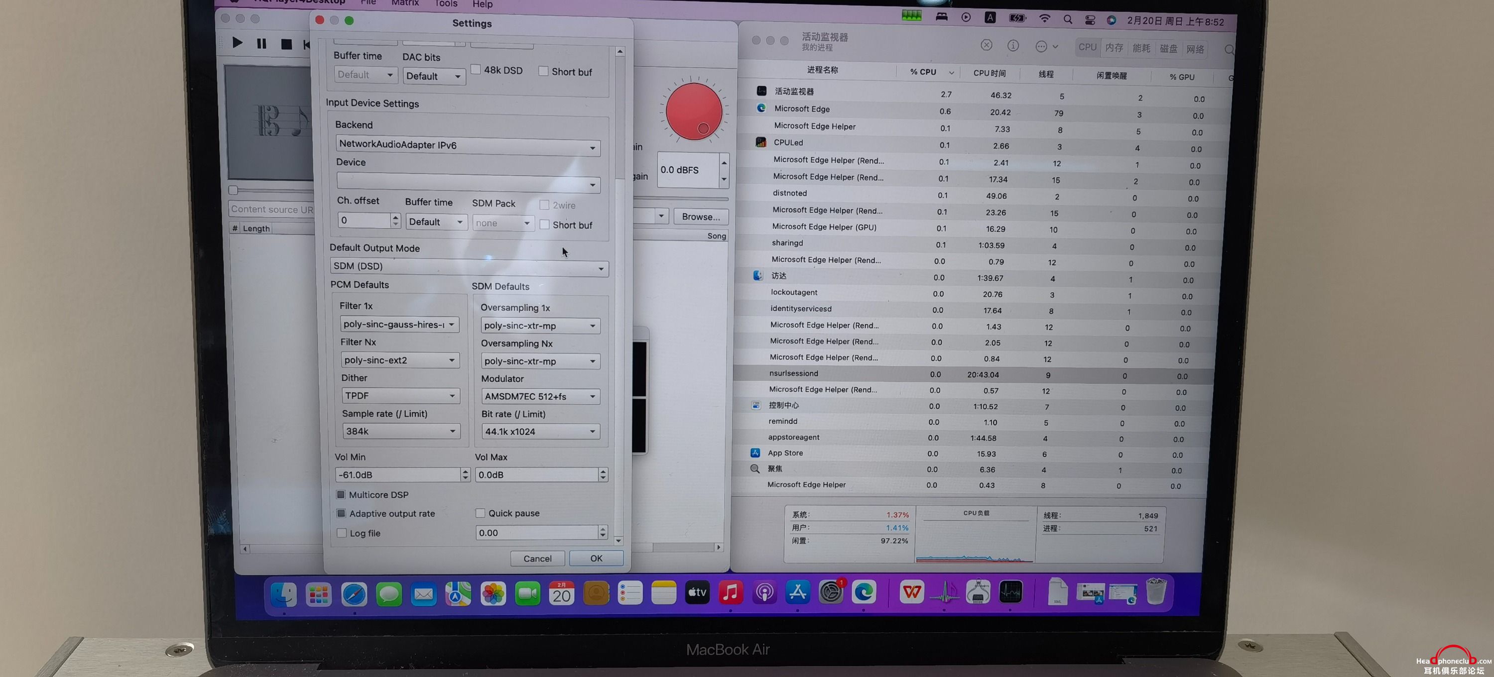Open input Device dropdown
The width and height of the screenshot is (1494, 677).
[469, 184]
